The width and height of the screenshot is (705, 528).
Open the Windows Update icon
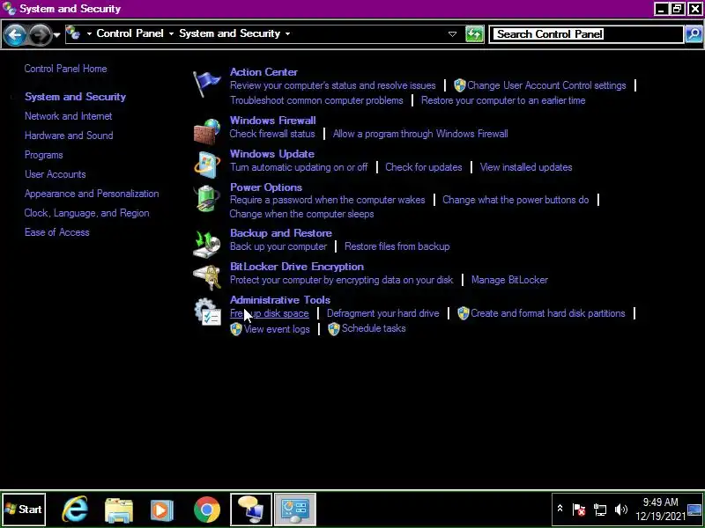[x=207, y=165]
